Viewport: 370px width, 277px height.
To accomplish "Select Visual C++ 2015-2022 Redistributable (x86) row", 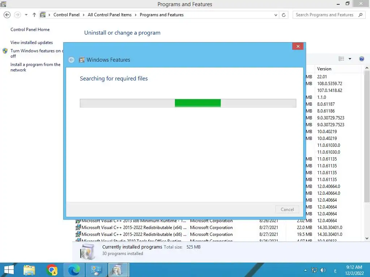I will click(x=218, y=234).
